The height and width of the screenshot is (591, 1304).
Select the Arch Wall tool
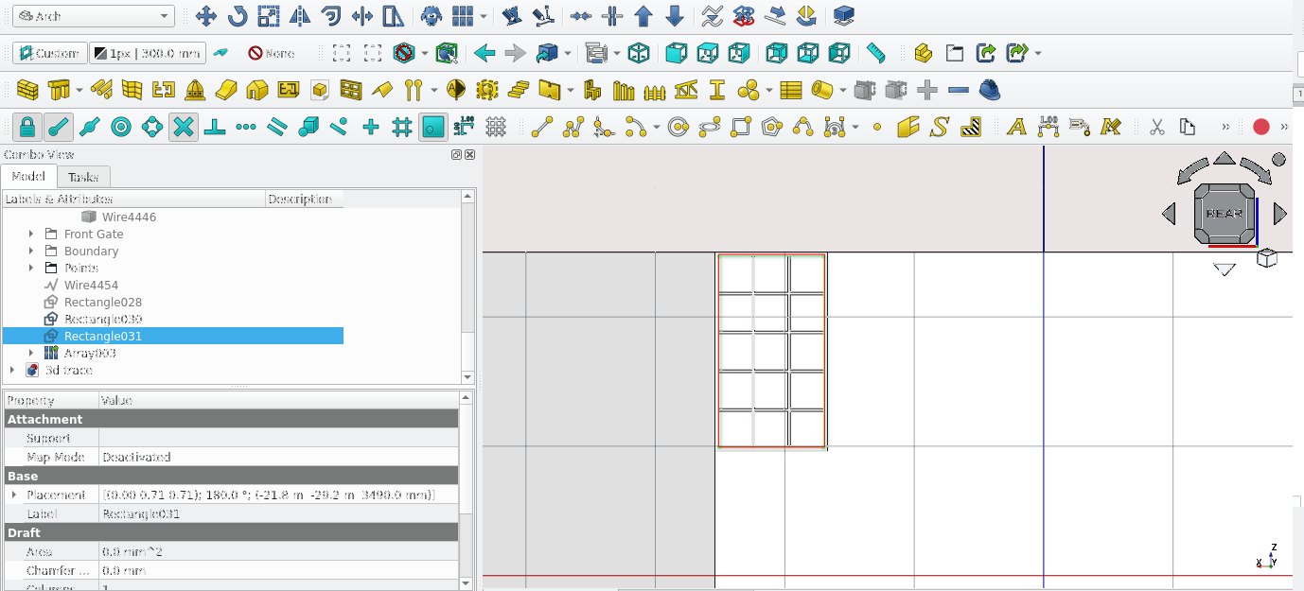click(x=28, y=90)
